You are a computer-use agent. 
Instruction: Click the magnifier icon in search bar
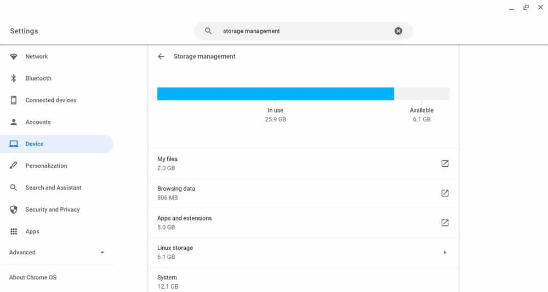click(x=208, y=31)
